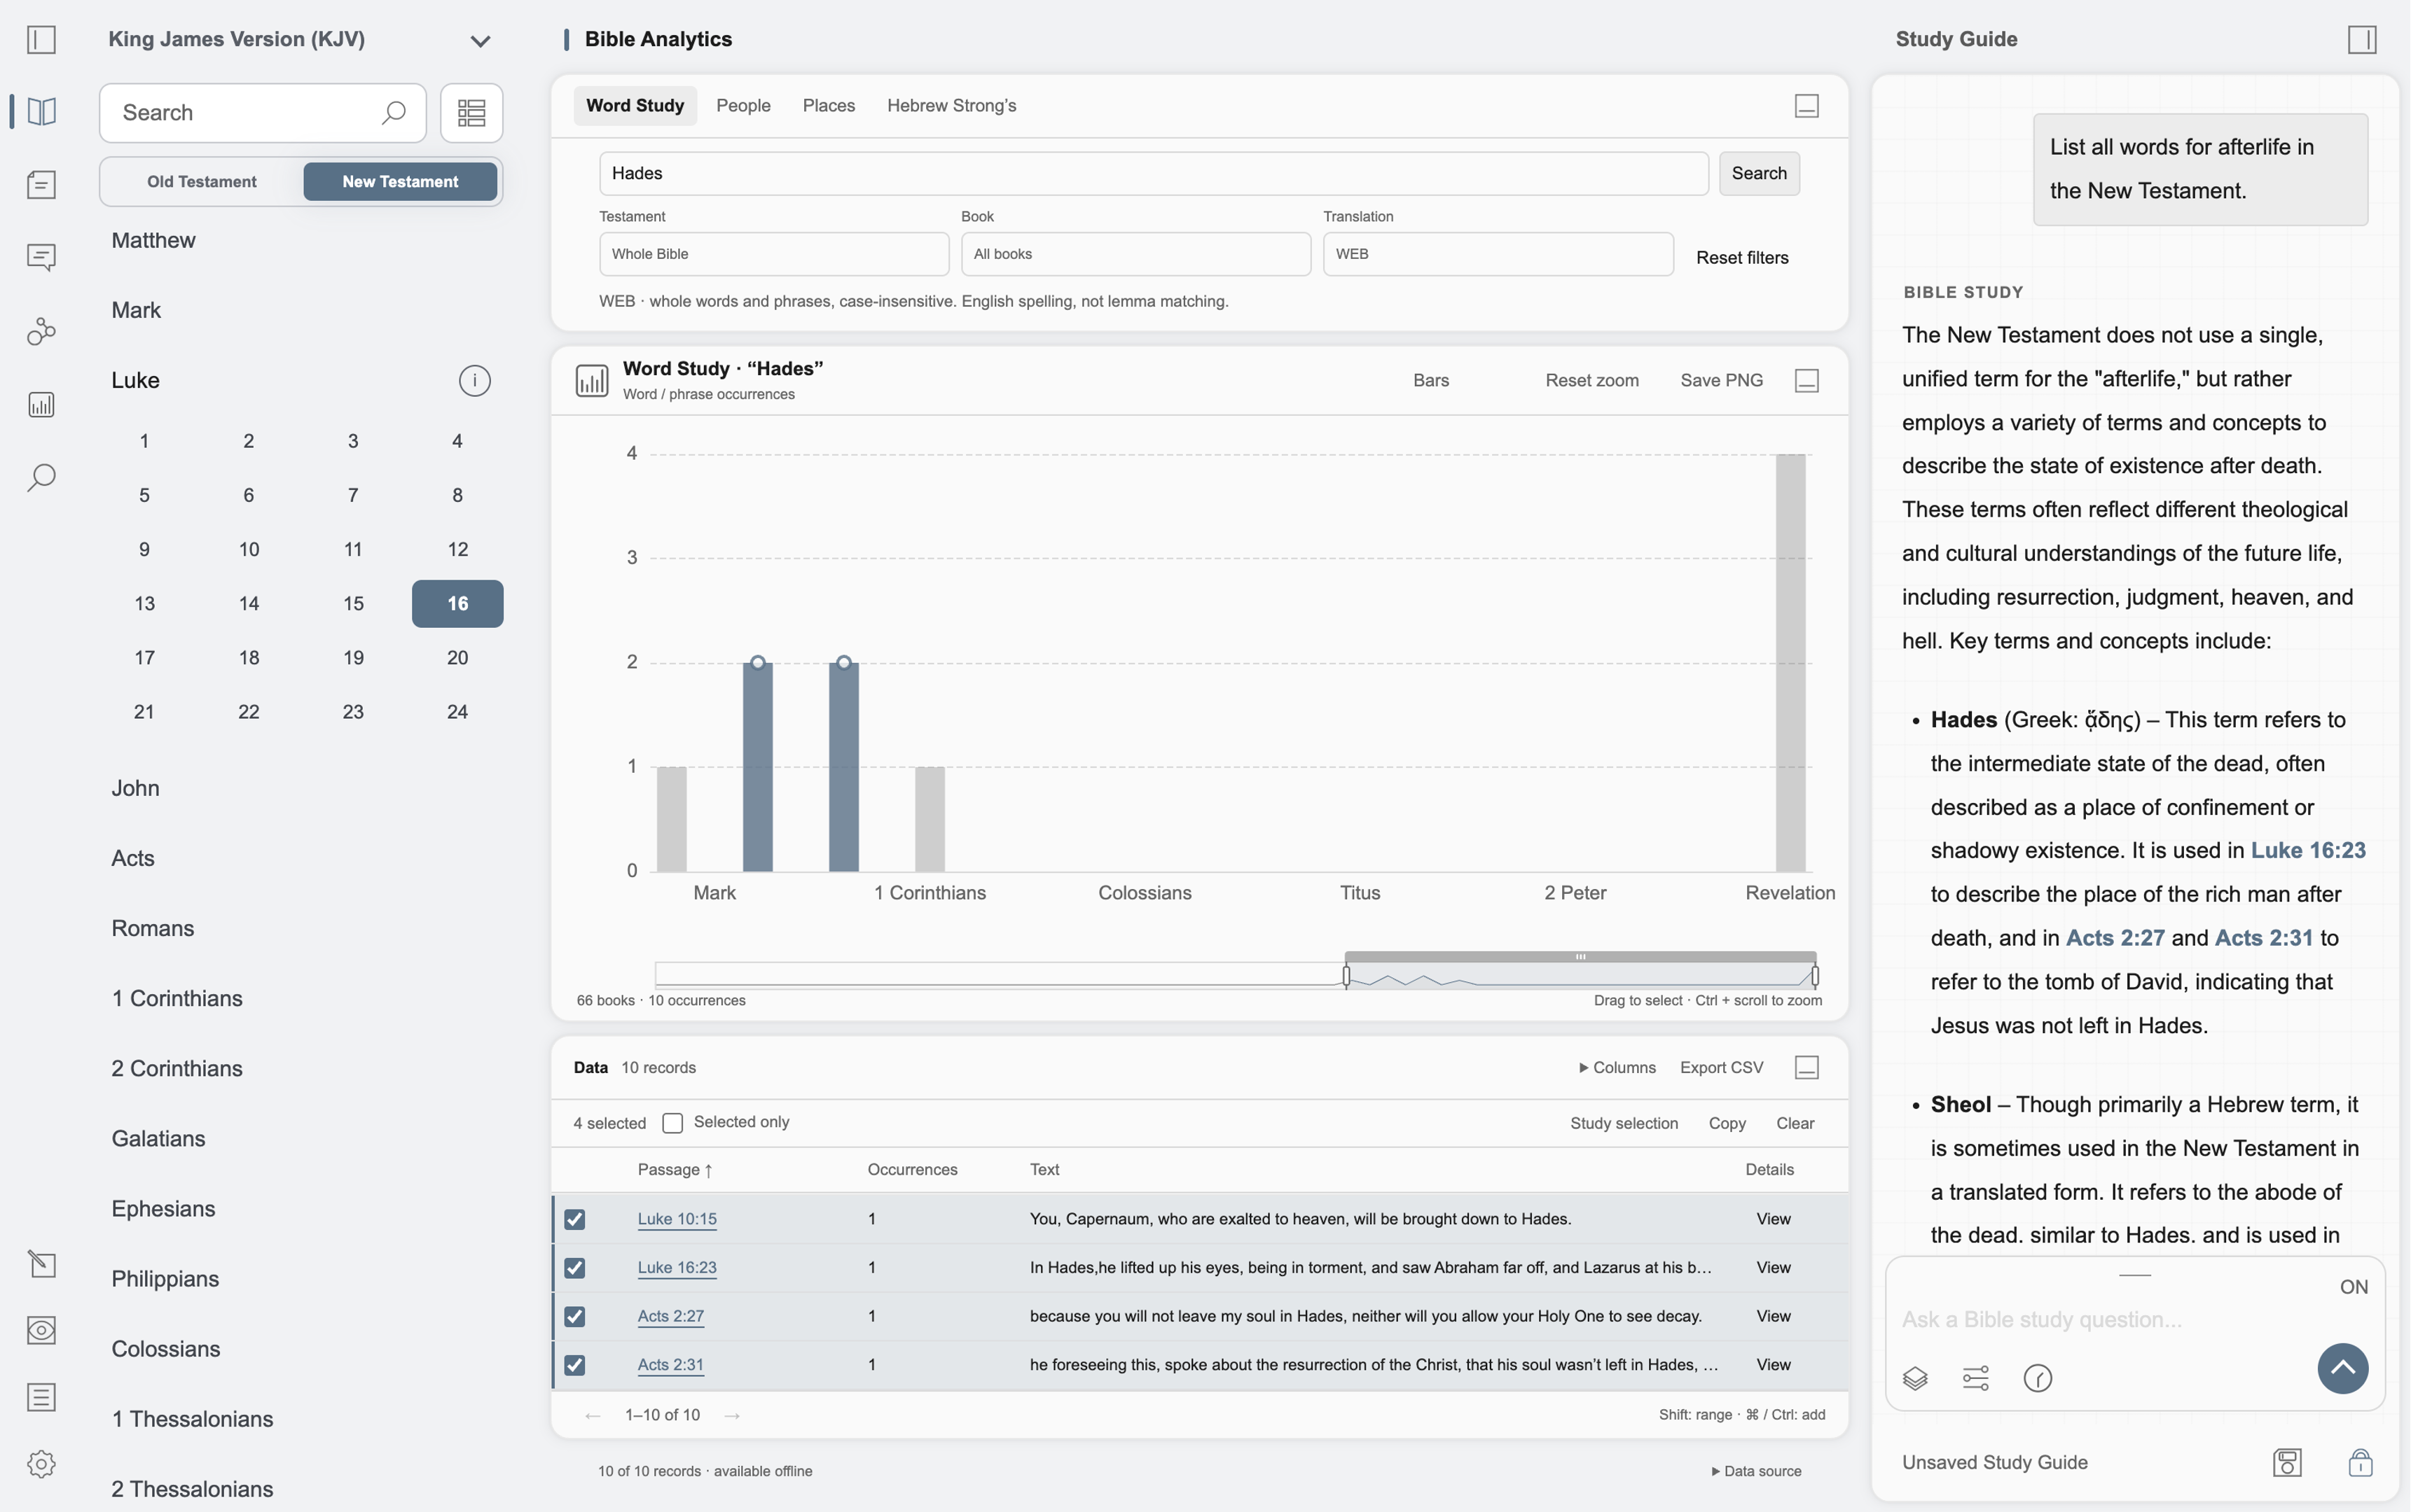2411x1512 pixels.
Task: Click the Hades word study input
Action: 1154,174
